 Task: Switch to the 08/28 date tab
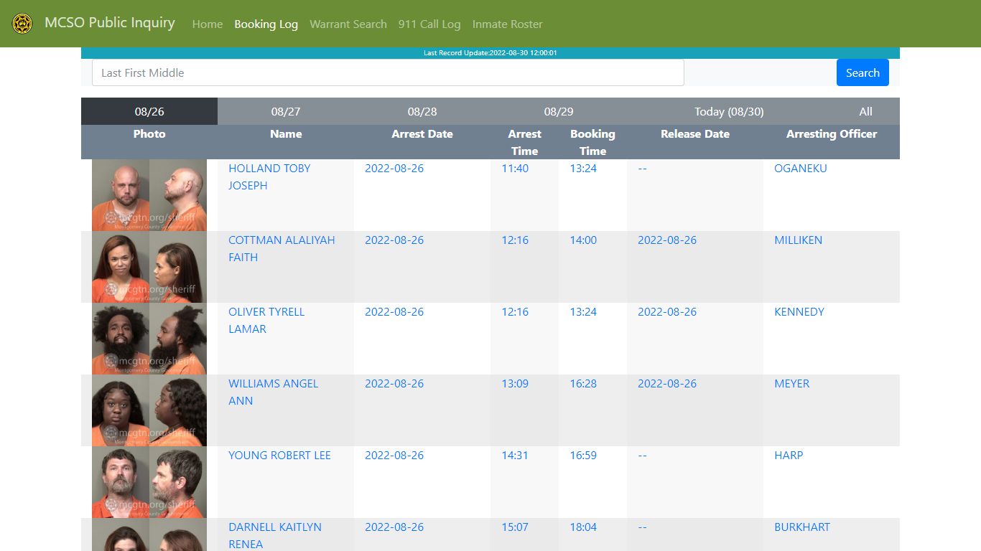pos(422,111)
